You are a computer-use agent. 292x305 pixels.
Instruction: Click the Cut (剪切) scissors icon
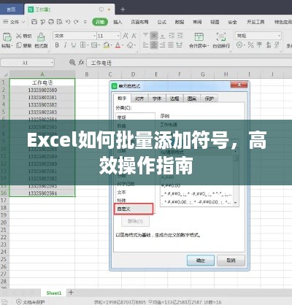pyautogui.click(x=19, y=36)
